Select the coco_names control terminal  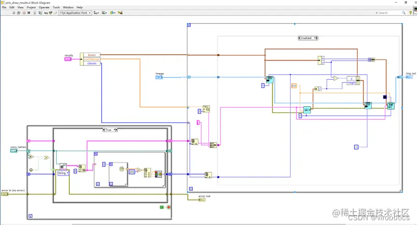tap(14, 150)
